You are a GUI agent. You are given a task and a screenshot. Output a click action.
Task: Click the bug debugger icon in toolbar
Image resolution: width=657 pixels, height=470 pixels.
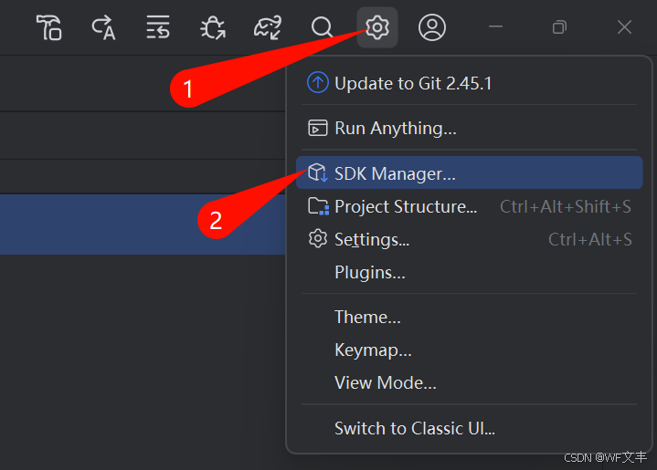[213, 27]
